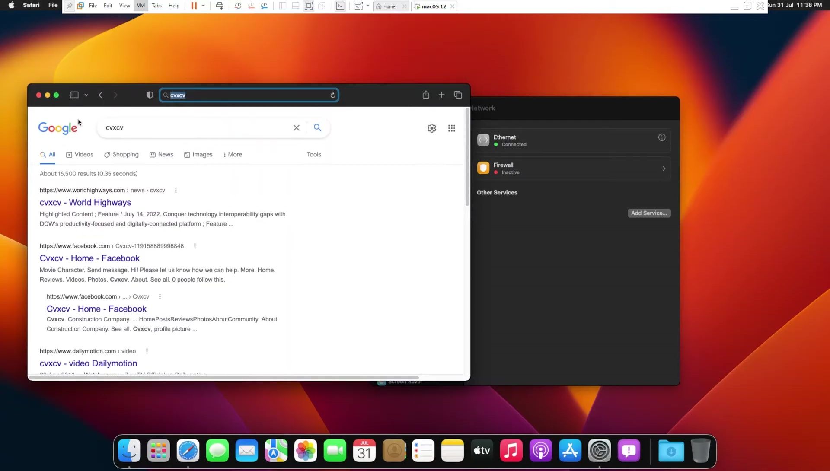Open a new Safari tab with the plus icon
The width and height of the screenshot is (830, 471).
point(441,95)
